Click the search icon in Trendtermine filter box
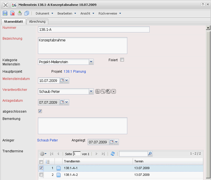 point(150,154)
